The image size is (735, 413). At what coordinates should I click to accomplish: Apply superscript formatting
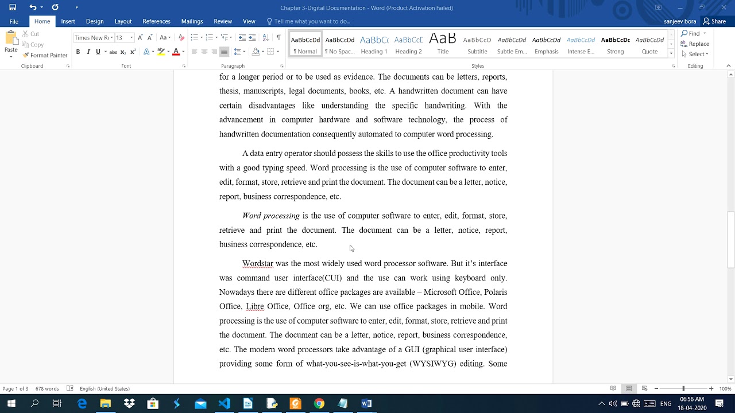(133, 52)
